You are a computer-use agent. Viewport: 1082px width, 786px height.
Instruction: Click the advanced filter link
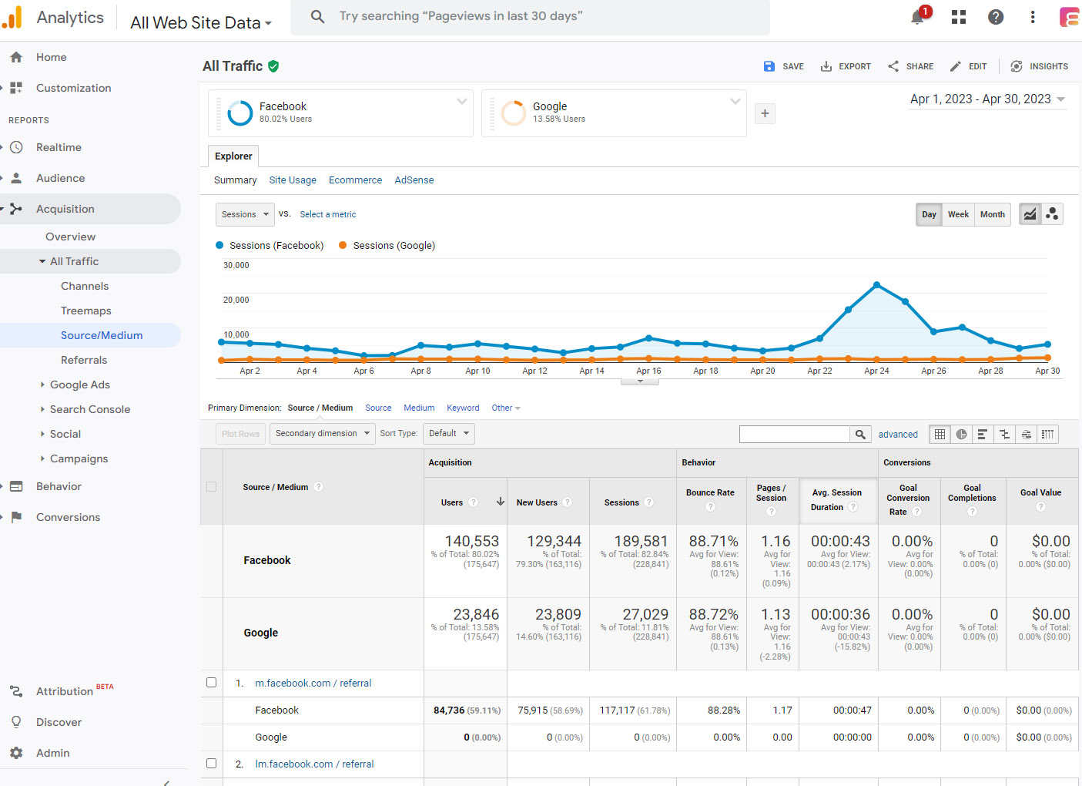[x=898, y=435]
